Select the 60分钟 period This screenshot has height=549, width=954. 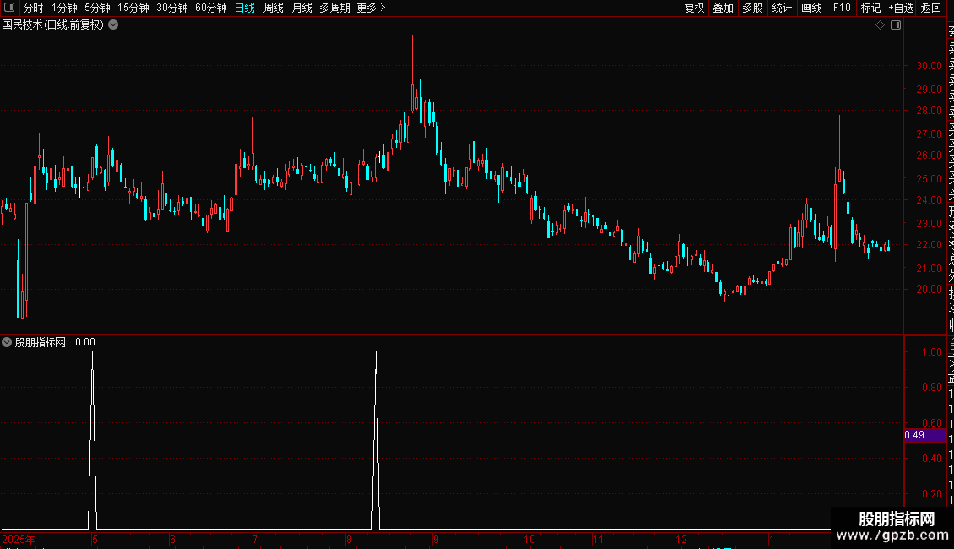(211, 8)
